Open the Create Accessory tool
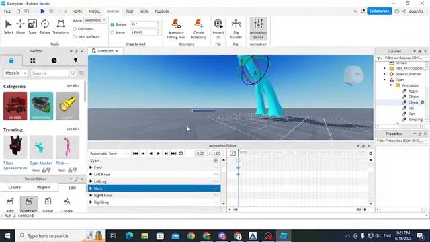 coord(199,29)
